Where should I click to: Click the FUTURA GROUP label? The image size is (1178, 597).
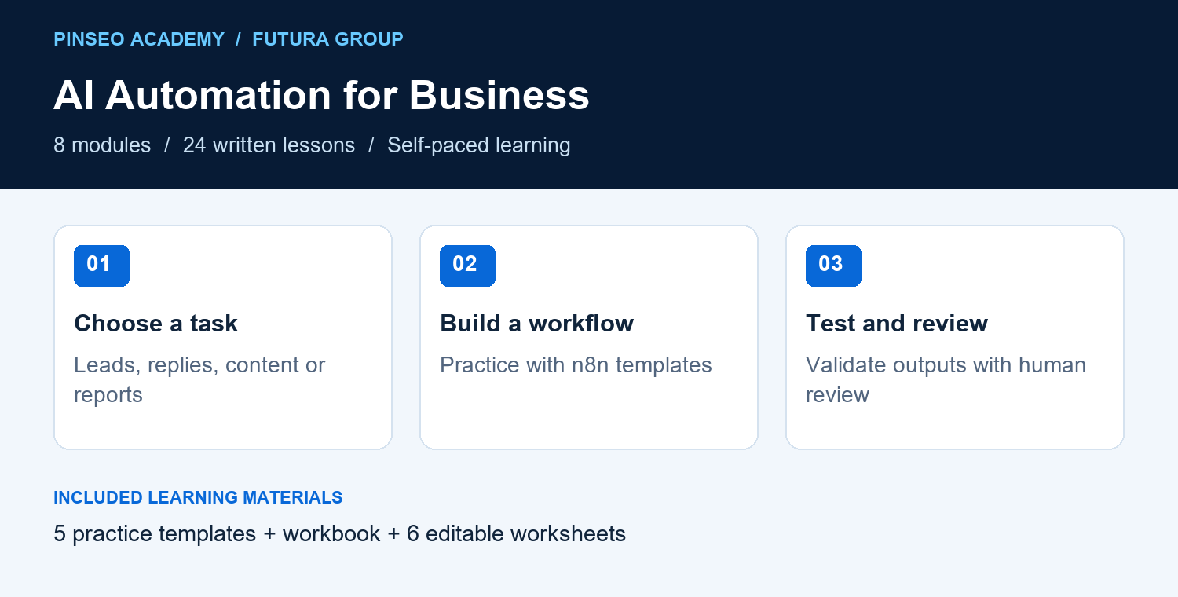click(327, 39)
